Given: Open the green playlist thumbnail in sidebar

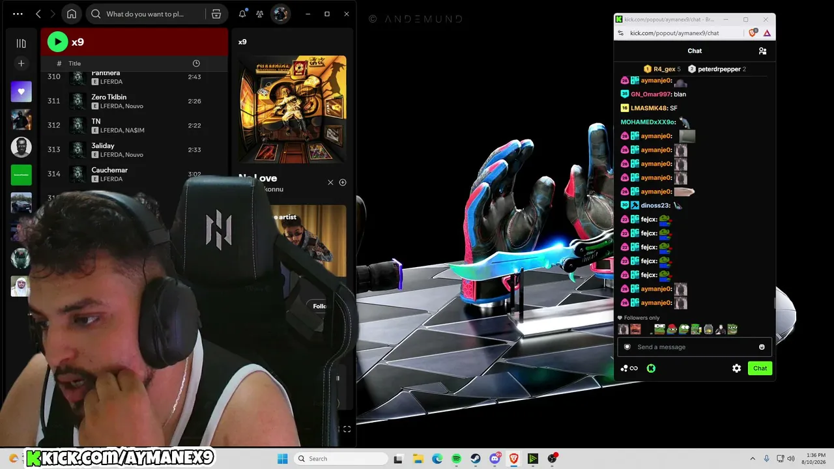Looking at the screenshot, I should (x=21, y=175).
